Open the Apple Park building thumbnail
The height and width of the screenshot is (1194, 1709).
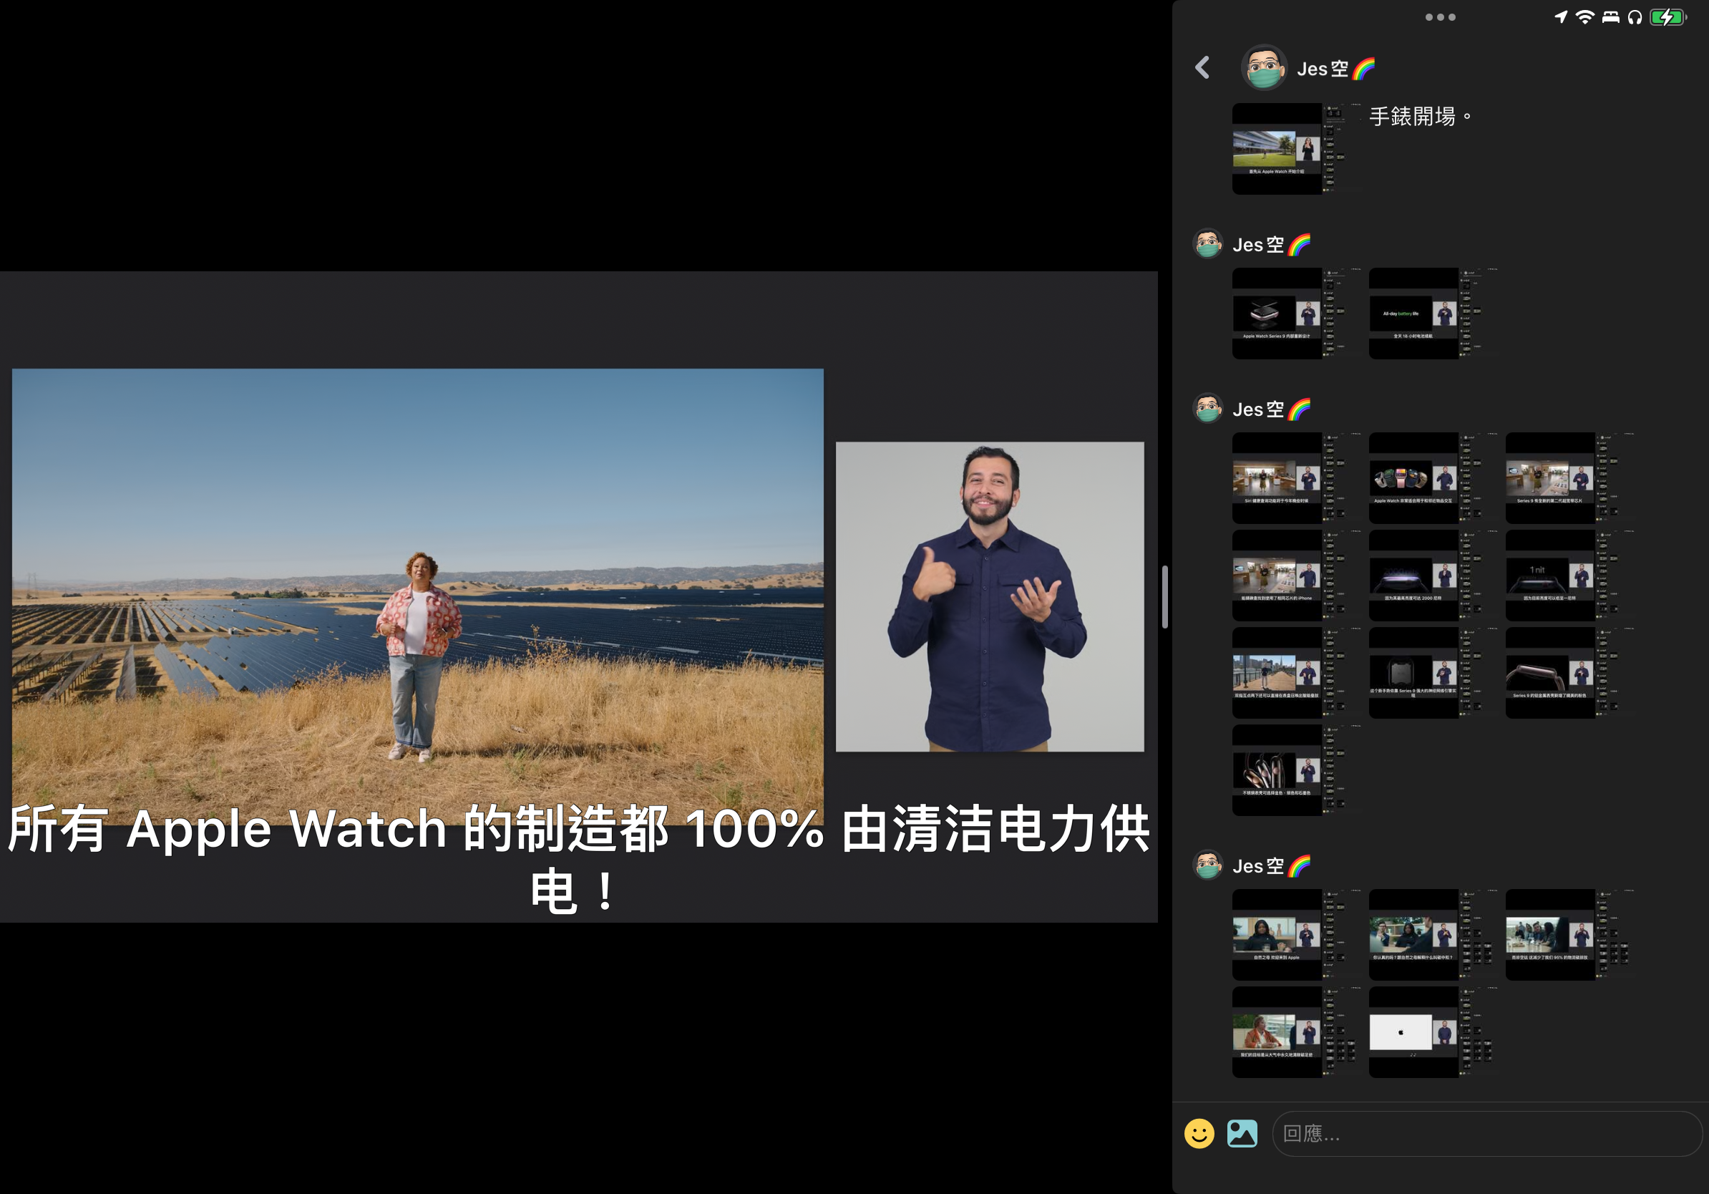click(x=1297, y=149)
